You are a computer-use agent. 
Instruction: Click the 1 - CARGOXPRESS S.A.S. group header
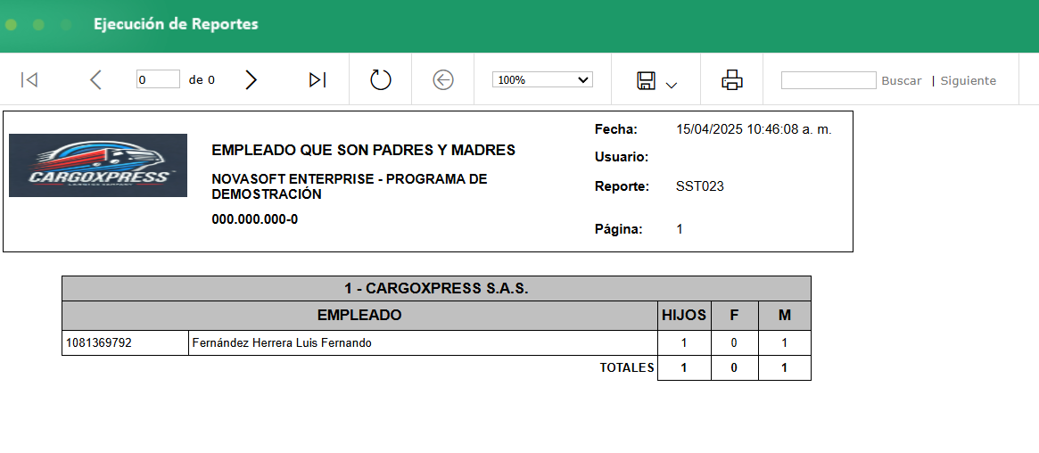(x=436, y=289)
